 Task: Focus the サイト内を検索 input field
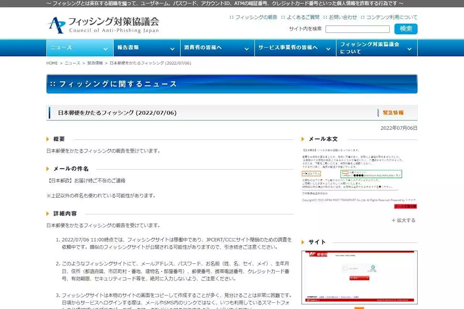tap(357, 29)
